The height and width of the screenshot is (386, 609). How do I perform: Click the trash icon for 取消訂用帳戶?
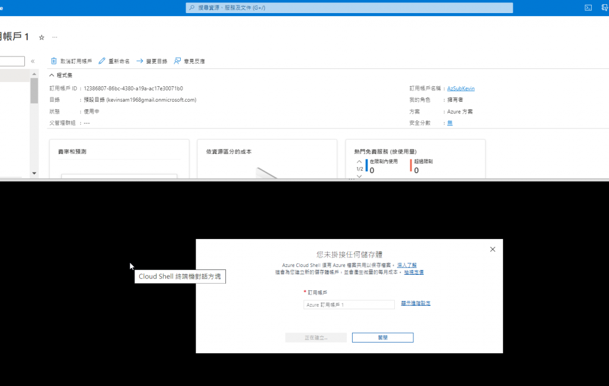[54, 61]
